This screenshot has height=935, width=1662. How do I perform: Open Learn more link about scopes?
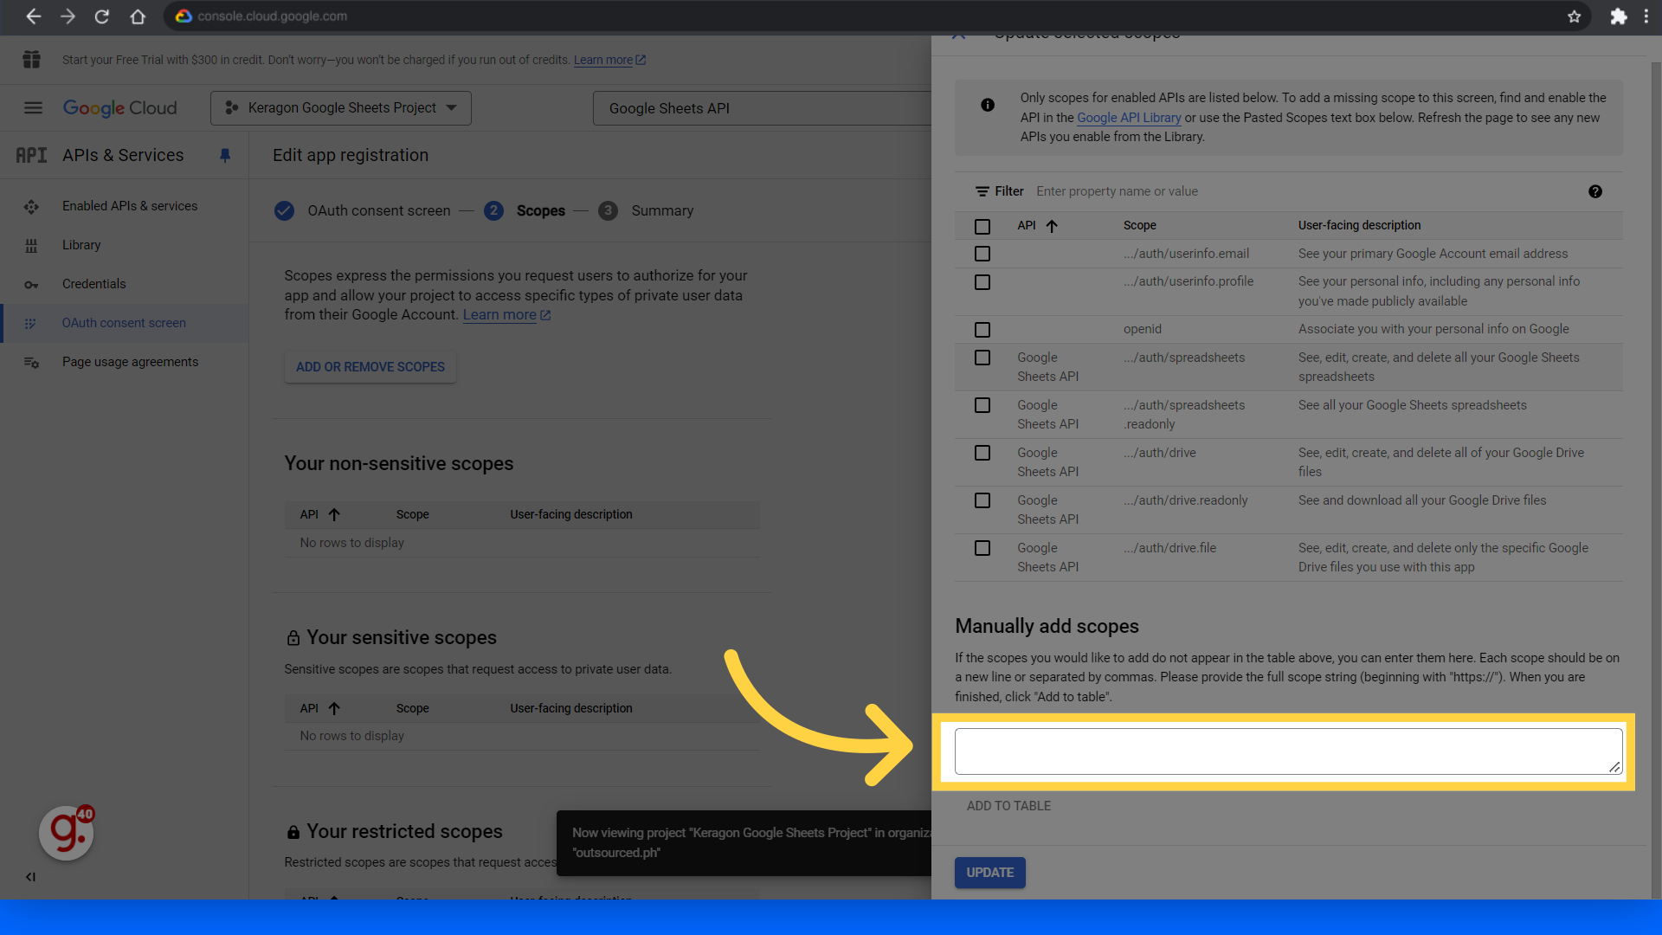[x=506, y=315]
